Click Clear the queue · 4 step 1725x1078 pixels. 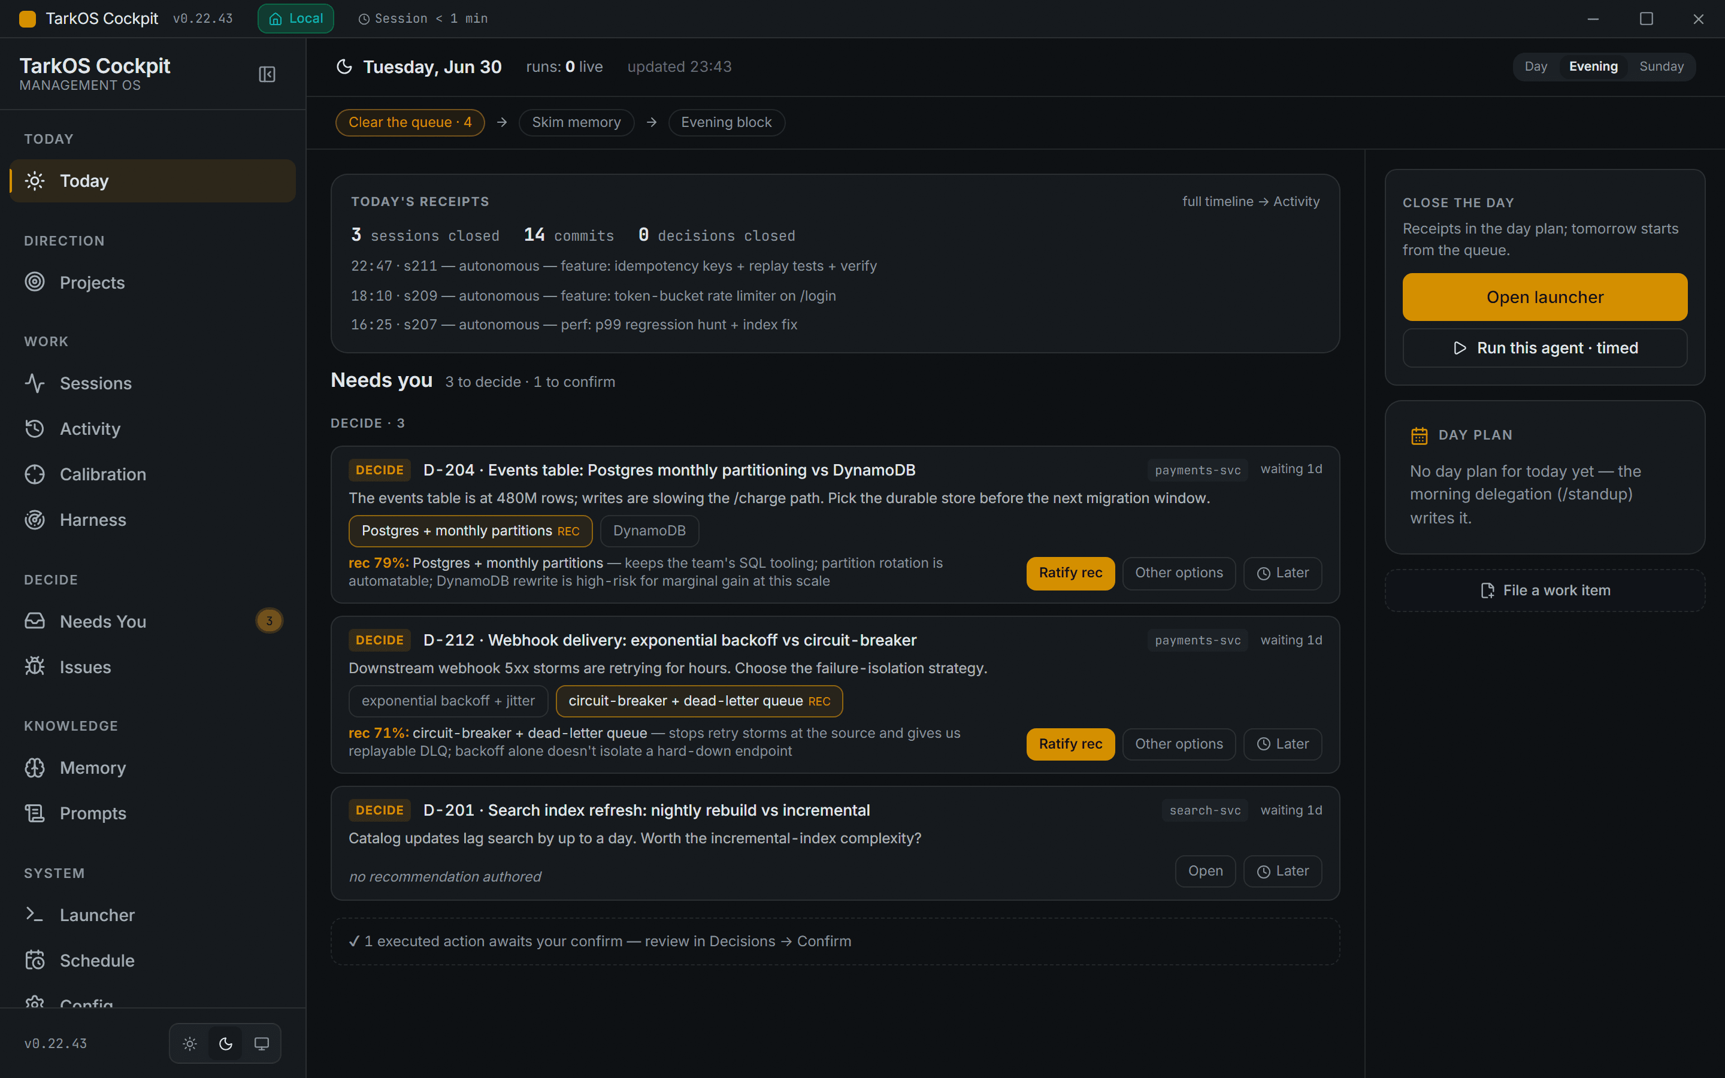(x=410, y=123)
